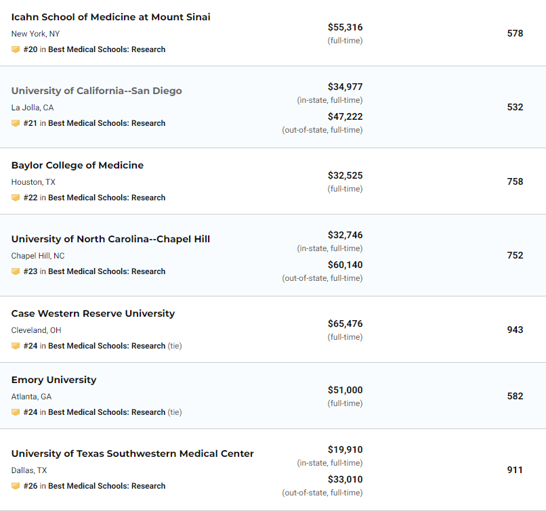Click the badge icon beside #23 ranking
The height and width of the screenshot is (511, 546).
click(16, 271)
